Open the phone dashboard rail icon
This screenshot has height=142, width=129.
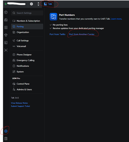point(6,12)
